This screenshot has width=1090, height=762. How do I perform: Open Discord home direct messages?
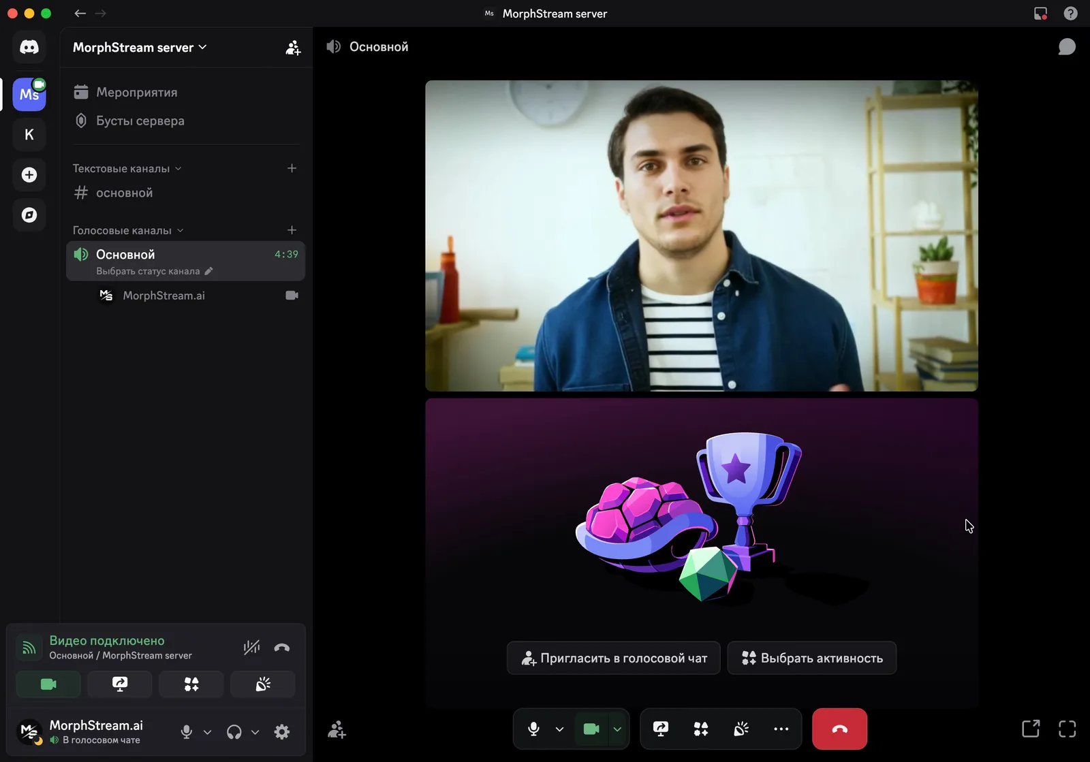[29, 47]
